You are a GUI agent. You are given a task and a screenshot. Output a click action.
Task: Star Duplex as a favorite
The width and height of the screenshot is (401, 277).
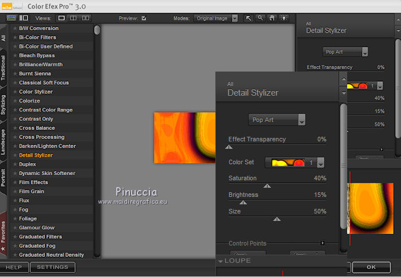(x=15, y=164)
